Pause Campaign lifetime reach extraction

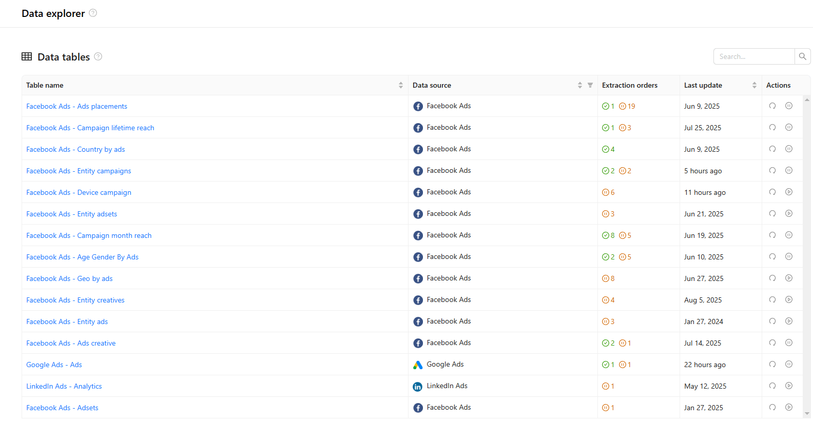pos(789,127)
